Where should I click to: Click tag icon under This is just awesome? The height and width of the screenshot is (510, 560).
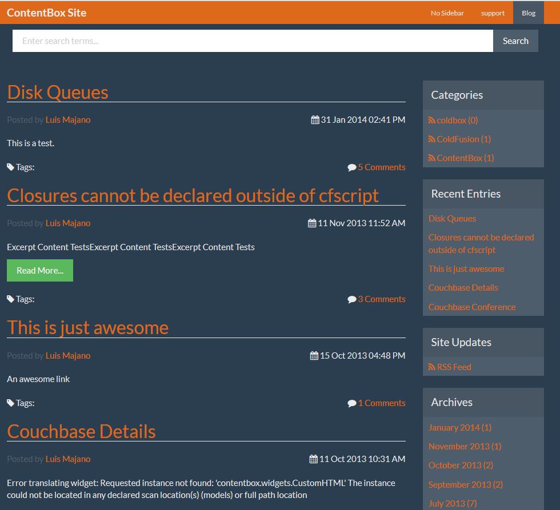click(x=10, y=403)
